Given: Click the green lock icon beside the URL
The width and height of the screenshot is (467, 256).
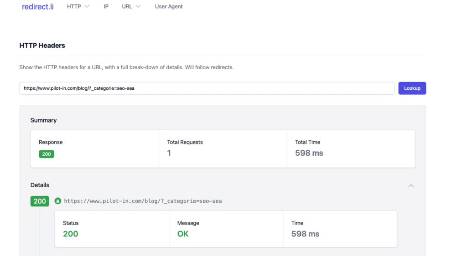Looking at the screenshot, I should point(58,201).
